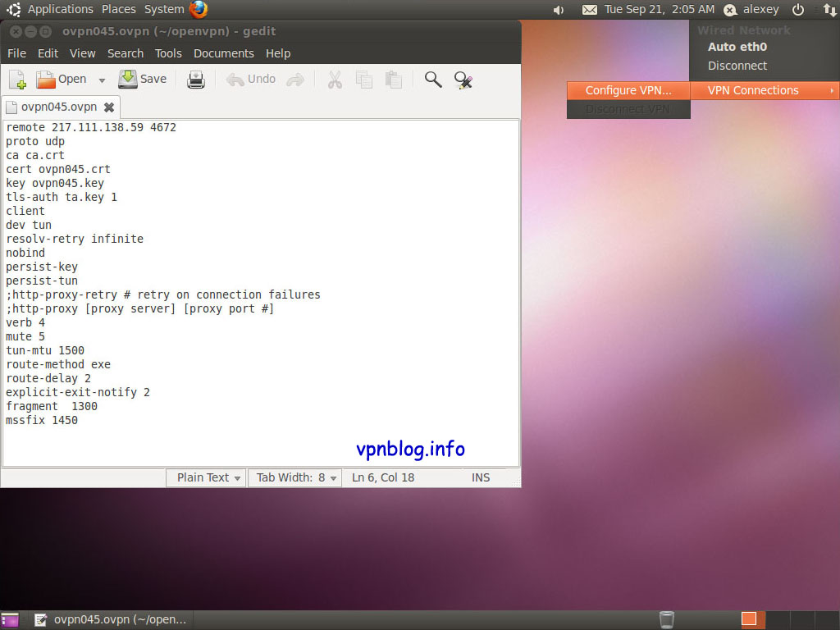Click the Ln 6, Col 18 status entry
The height and width of the screenshot is (630, 840).
(x=383, y=477)
